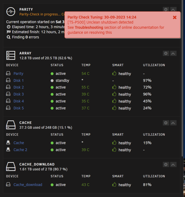
Task: Open the Parity device link
Action: pyautogui.click(x=18, y=74)
